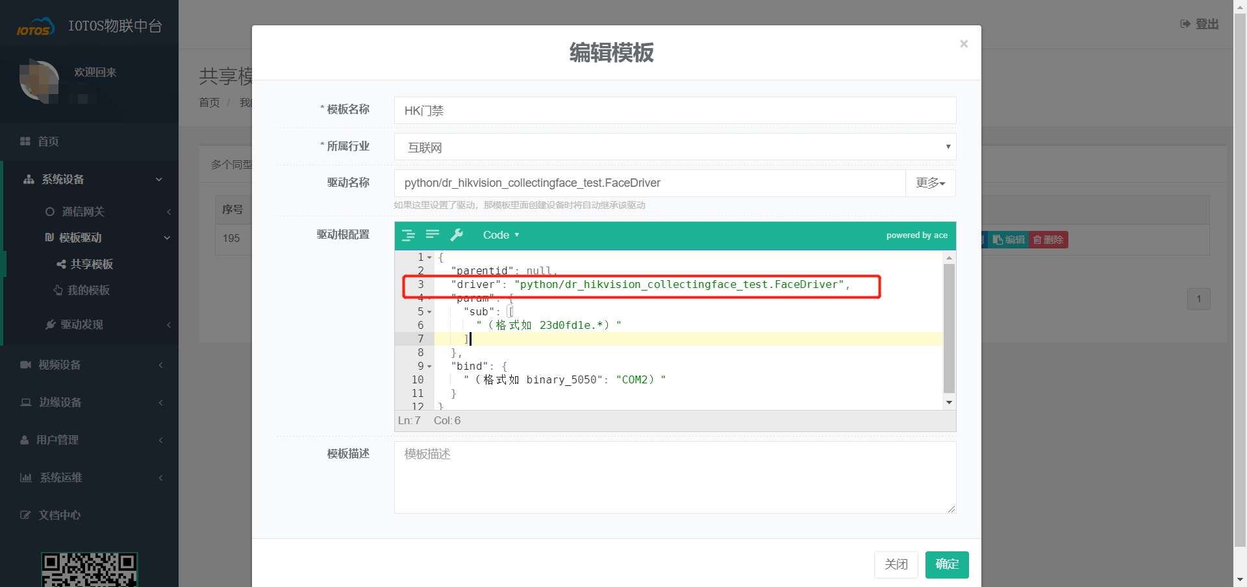This screenshot has width=1247, height=587.
Task: Click the wrench repair icon in editor
Action: (x=457, y=235)
